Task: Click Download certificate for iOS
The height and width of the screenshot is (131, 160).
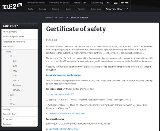Action: [61, 94]
